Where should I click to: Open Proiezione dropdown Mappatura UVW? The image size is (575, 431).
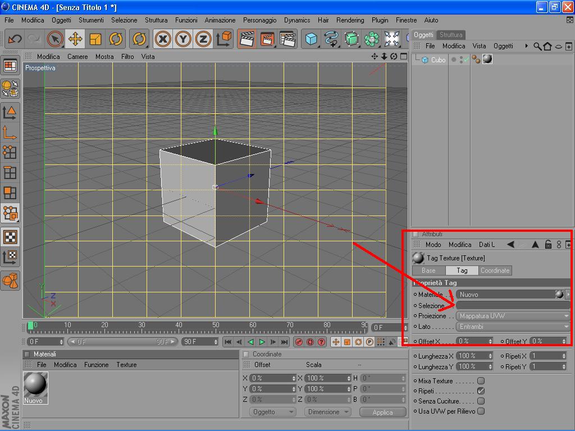tap(513, 316)
